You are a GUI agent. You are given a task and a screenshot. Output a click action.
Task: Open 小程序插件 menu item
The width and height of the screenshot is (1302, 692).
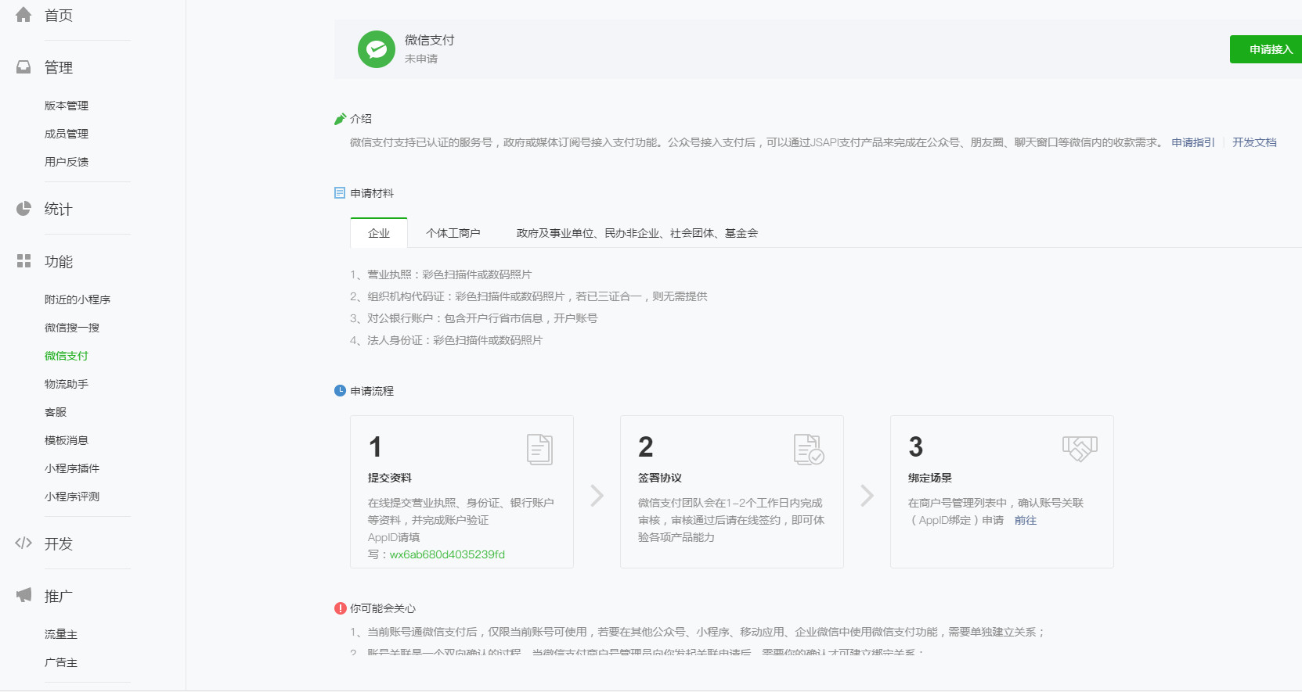[x=72, y=468]
